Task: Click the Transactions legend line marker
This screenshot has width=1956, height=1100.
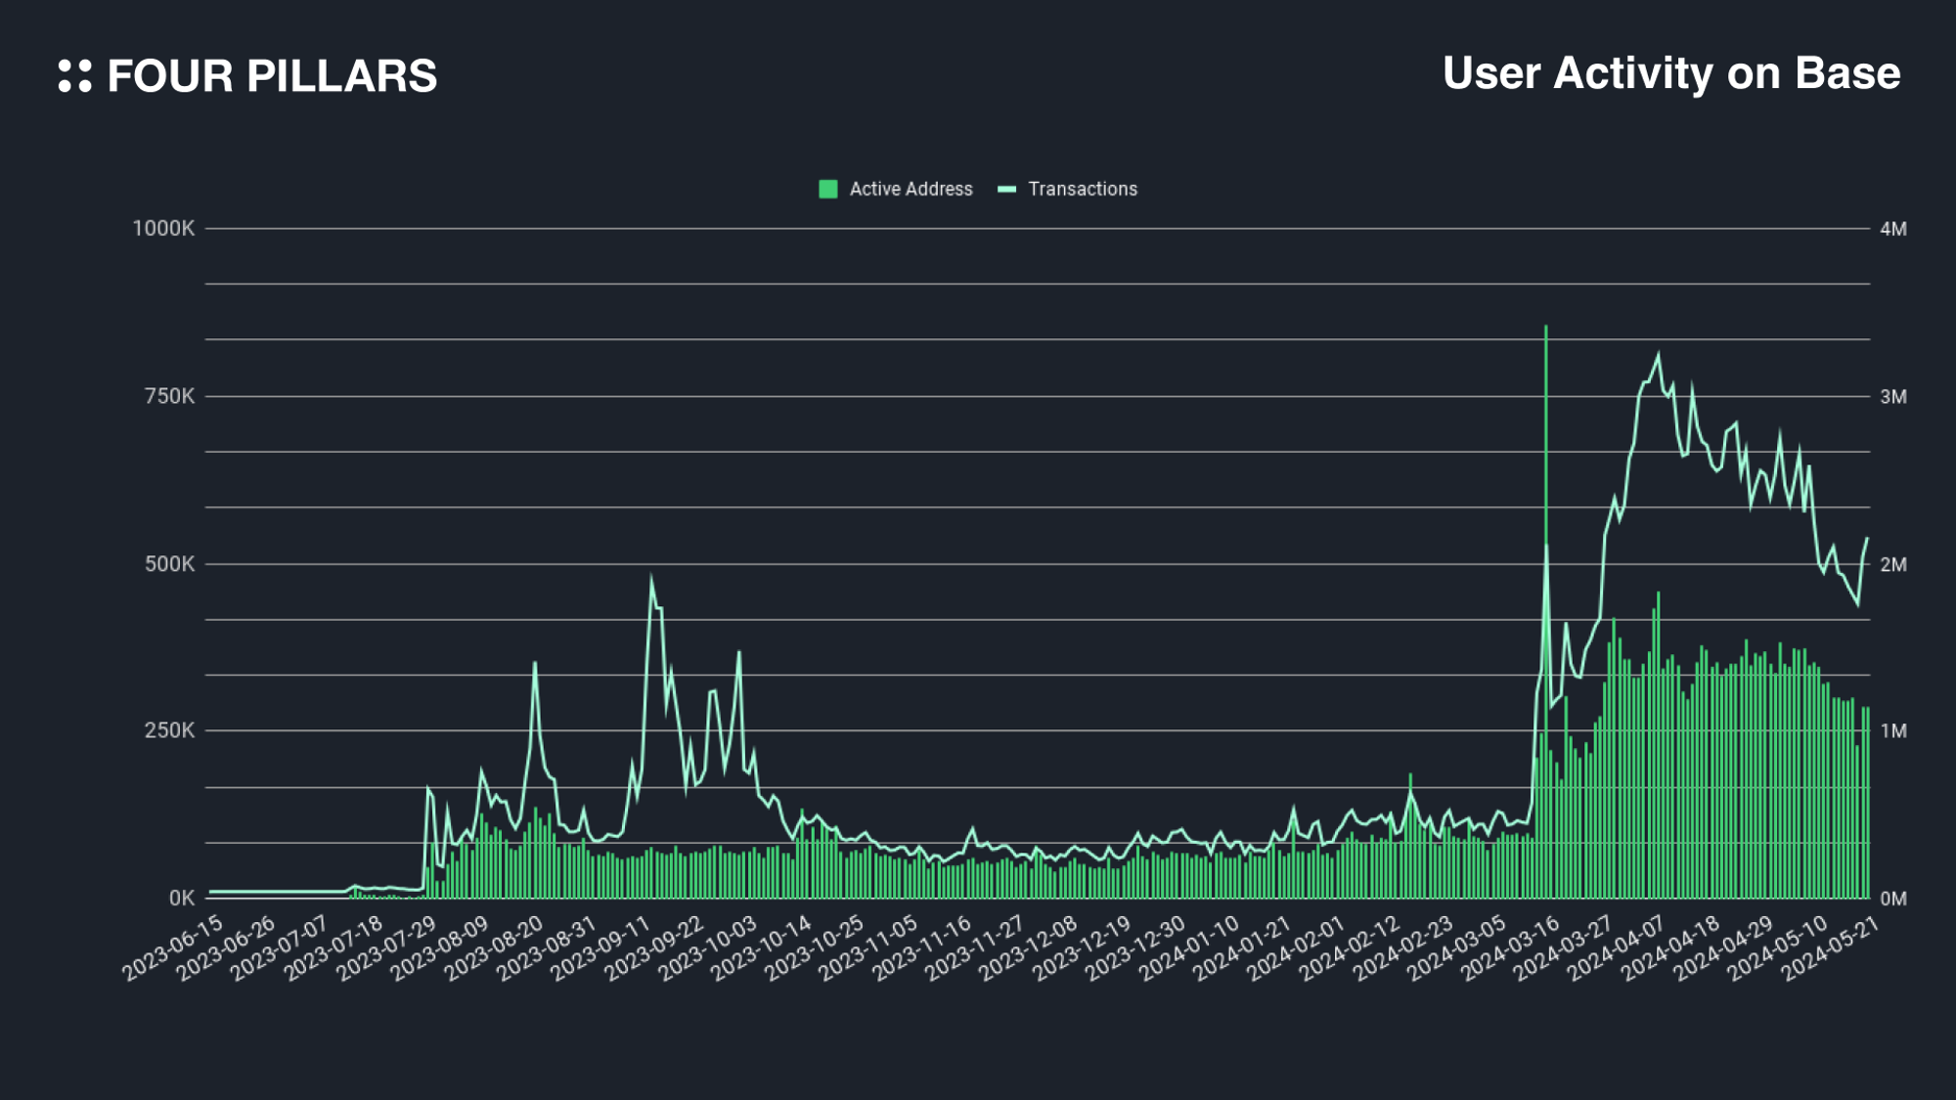Action: [1006, 190]
